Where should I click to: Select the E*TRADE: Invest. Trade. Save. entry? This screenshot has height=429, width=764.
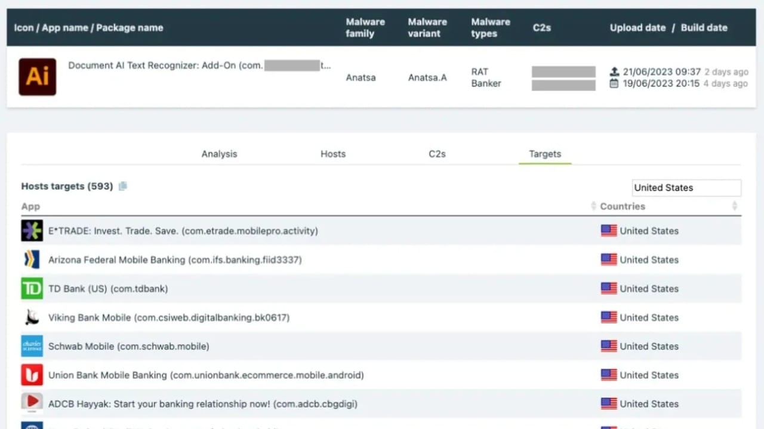click(183, 231)
